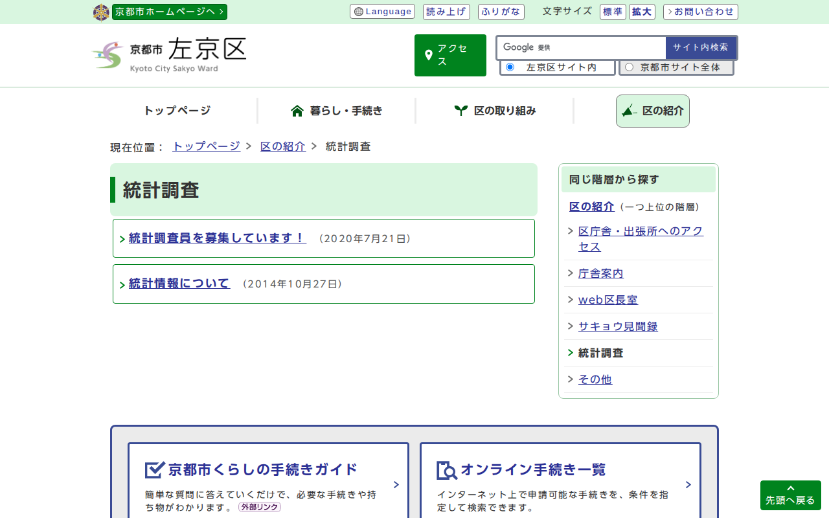Expand the その他 sidebar item
Screen dimensions: 829x518
click(x=595, y=379)
